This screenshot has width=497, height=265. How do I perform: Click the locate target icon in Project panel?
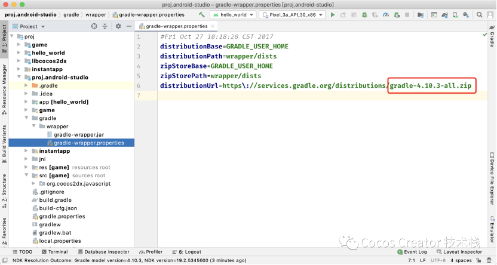coord(94,26)
